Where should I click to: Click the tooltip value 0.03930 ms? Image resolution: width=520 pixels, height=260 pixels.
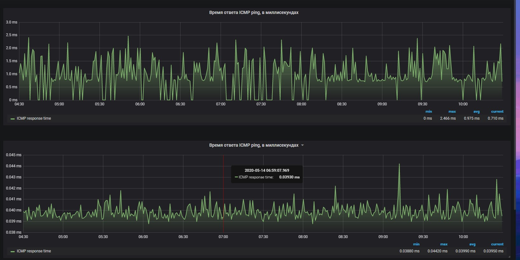pyautogui.click(x=289, y=177)
